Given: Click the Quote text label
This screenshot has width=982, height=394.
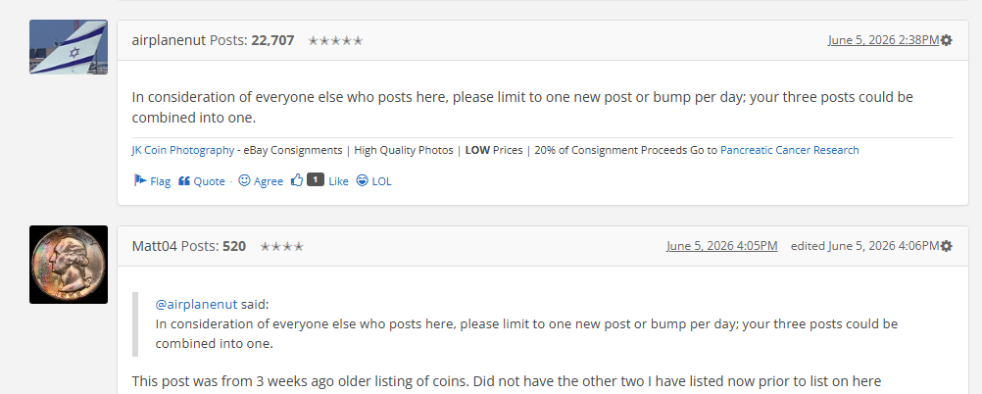Looking at the screenshot, I should [209, 181].
